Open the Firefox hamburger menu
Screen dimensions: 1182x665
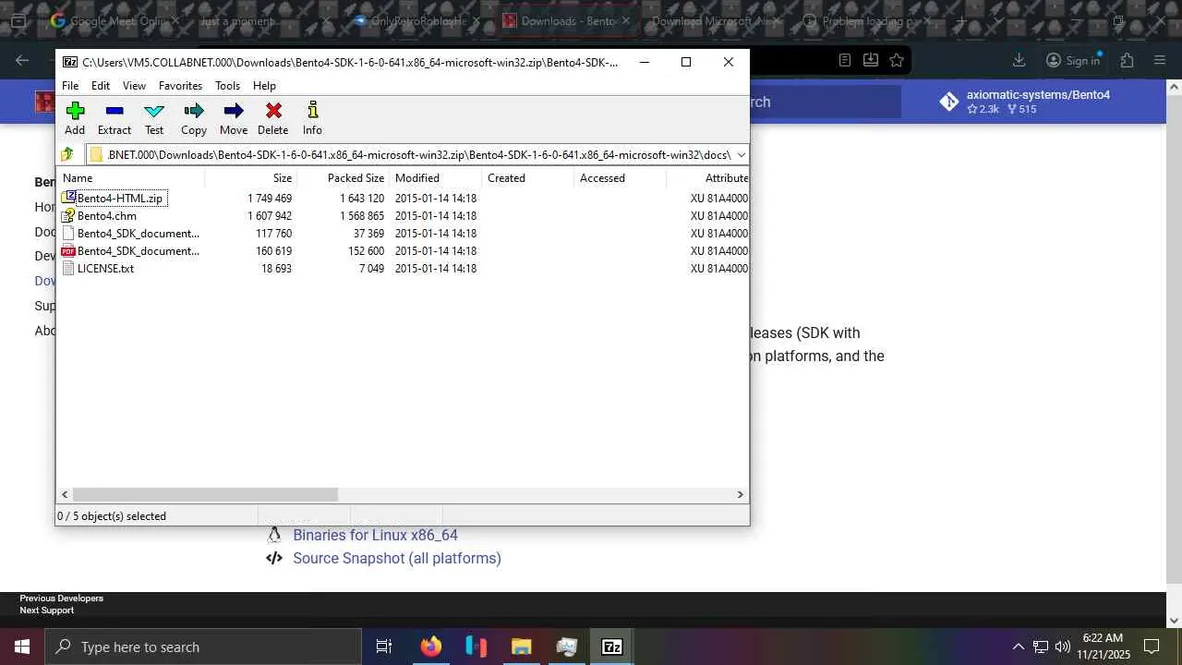(x=1161, y=60)
